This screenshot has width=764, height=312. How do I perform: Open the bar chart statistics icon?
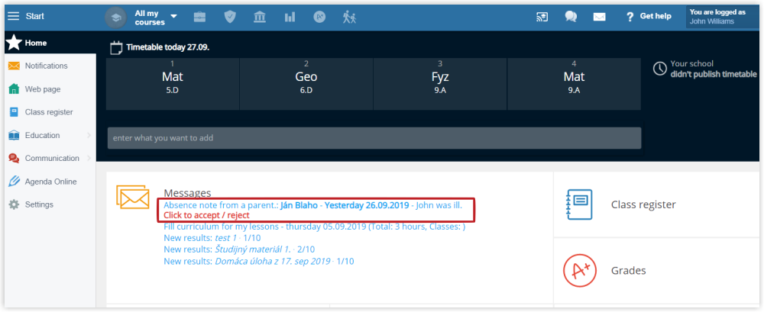tap(290, 17)
